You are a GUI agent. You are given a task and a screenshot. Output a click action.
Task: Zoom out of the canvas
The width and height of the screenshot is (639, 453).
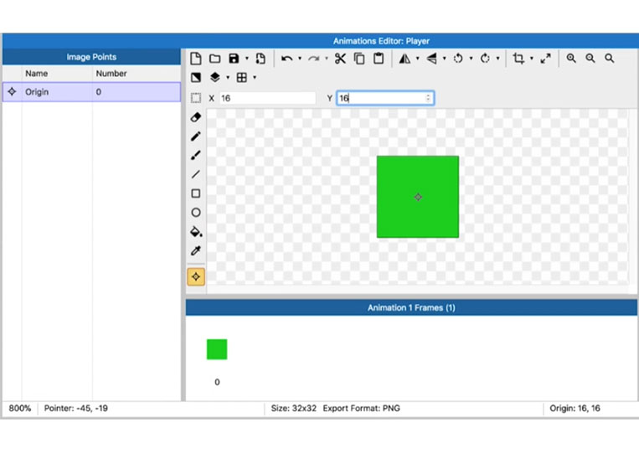point(590,59)
